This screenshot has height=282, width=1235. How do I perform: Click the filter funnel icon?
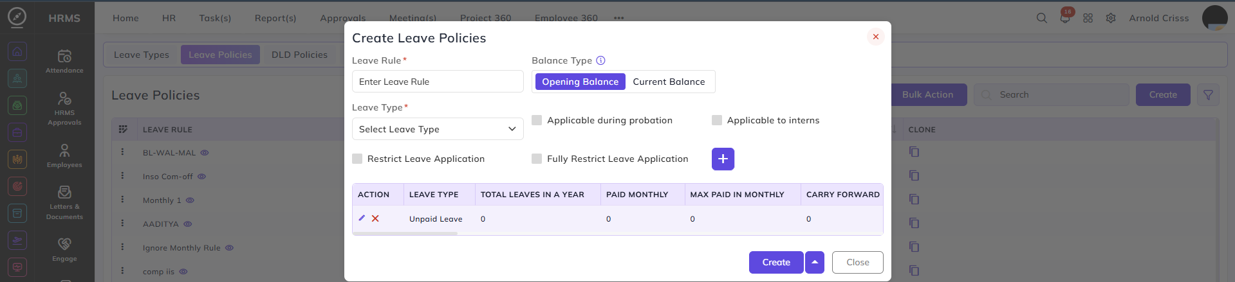coord(1208,94)
